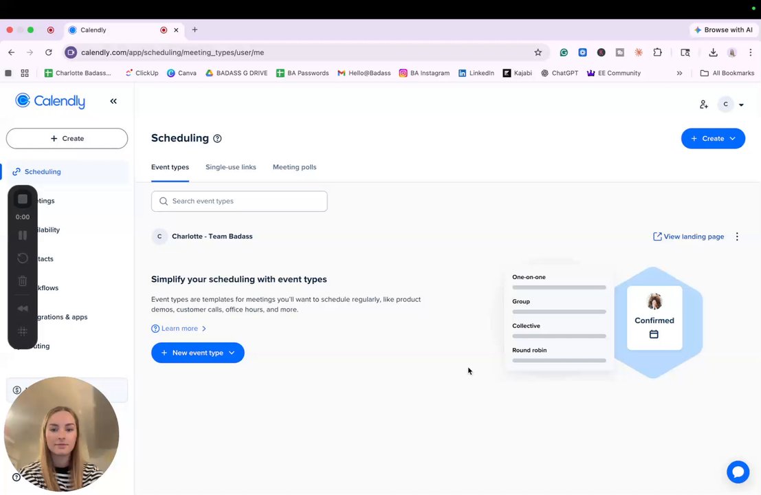Open the three-dot menu for Charlotte - Team Badass
This screenshot has width=761, height=495.
pyautogui.click(x=737, y=236)
